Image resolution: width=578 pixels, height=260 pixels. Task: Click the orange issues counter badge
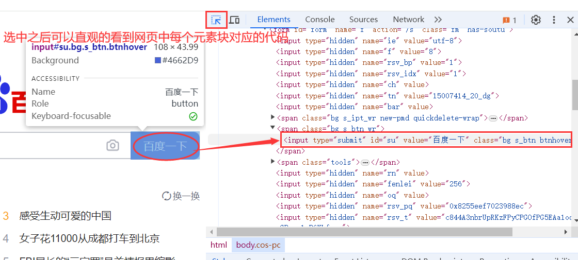[x=510, y=20]
